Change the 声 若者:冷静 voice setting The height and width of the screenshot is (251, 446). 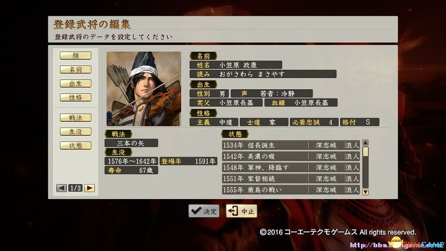[272, 93]
